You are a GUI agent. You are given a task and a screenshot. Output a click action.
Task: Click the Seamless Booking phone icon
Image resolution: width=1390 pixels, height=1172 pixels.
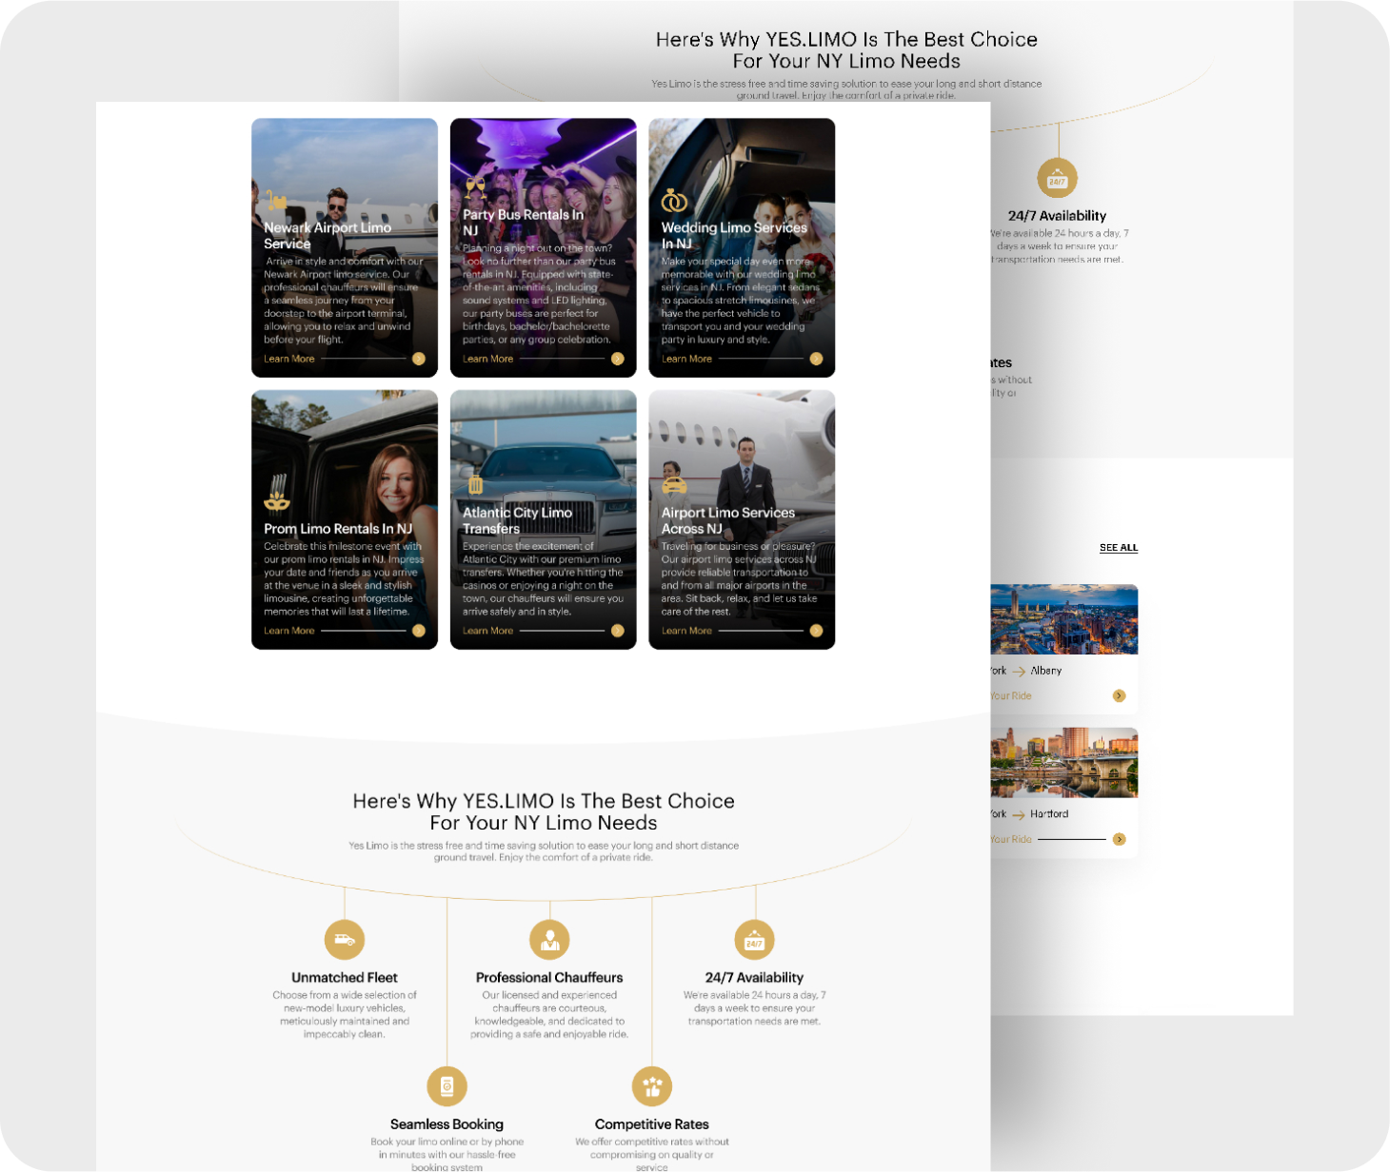447,1086
